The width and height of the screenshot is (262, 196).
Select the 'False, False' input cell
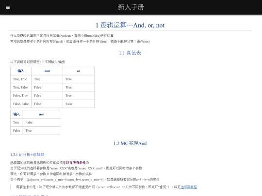[x=21, y=104]
